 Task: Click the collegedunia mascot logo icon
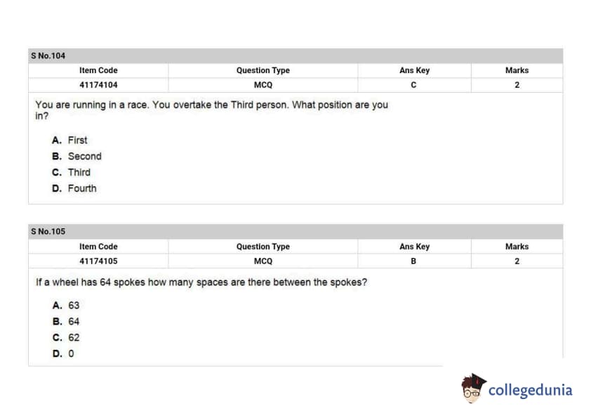point(474,388)
